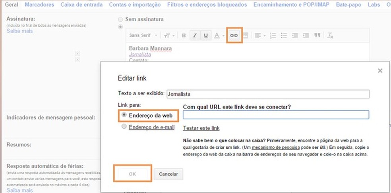Open Encaminhamento e POP/IMAP tab
Screen dimensions: 391x193
(292, 5)
